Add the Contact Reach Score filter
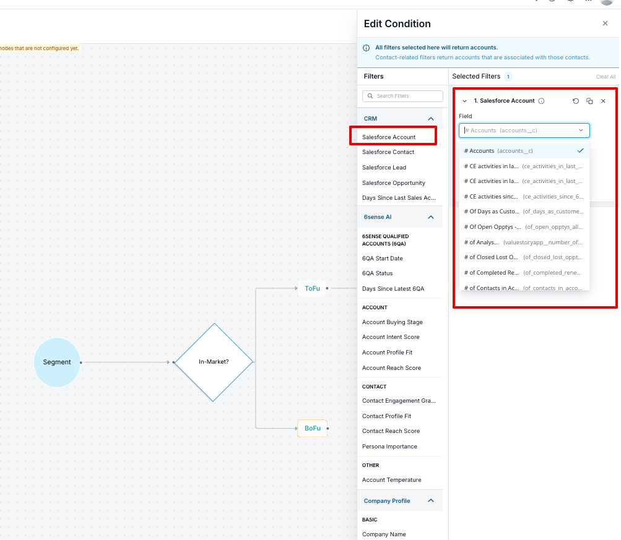621x540 pixels. click(x=391, y=431)
